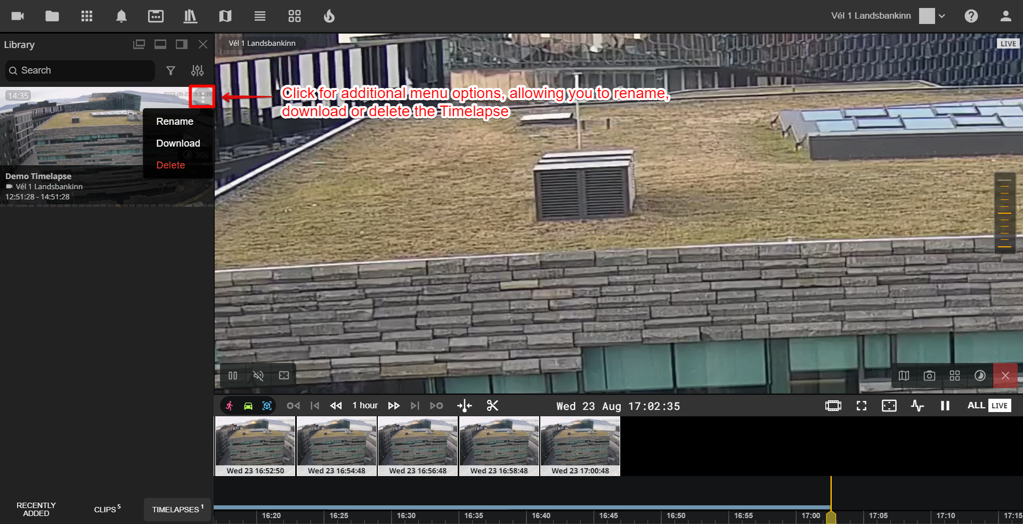The width and height of the screenshot is (1023, 524).
Task: Toggle person motion detection filter
Action: coord(230,406)
